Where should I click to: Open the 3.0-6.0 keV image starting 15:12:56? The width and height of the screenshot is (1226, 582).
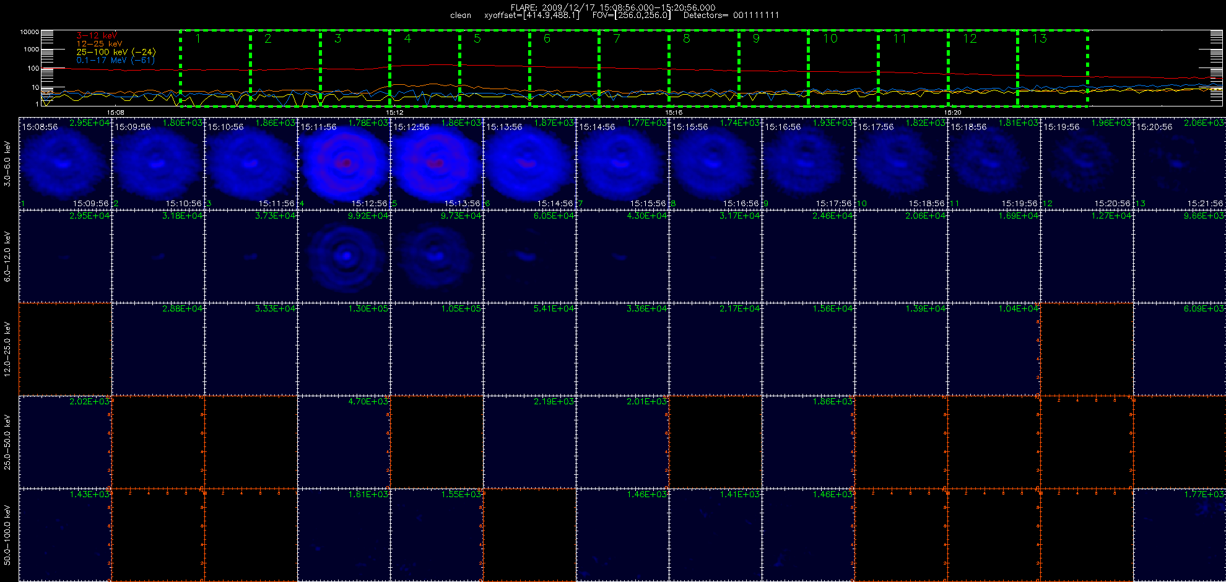coord(437,163)
